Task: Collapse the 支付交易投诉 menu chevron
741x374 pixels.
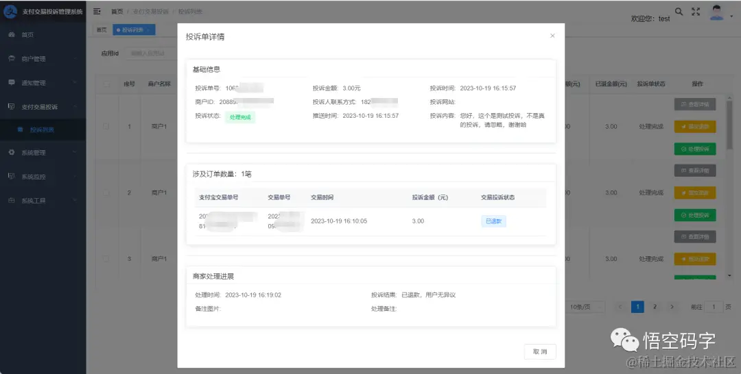Action: 75,107
